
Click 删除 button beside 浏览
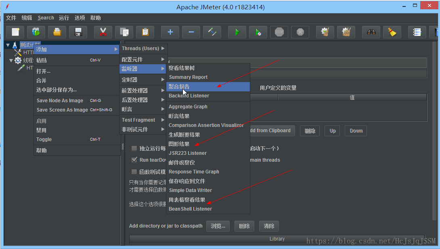click(244, 226)
